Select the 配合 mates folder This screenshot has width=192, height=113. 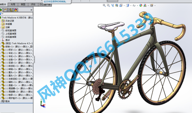tap(7, 101)
